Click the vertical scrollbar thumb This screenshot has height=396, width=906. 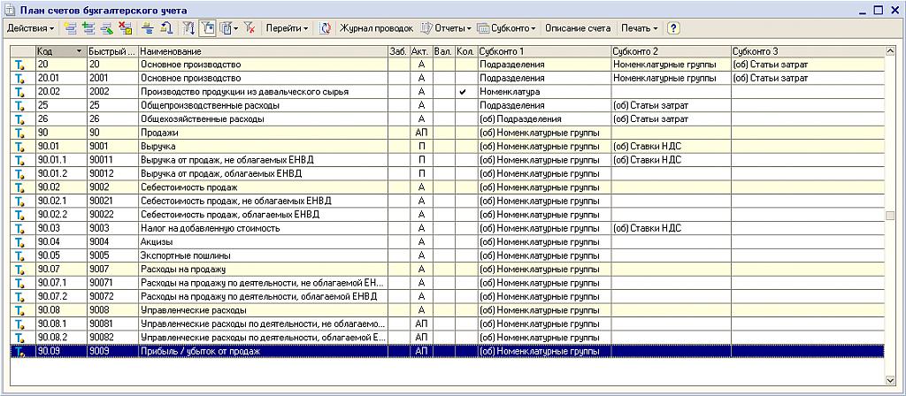(x=890, y=215)
